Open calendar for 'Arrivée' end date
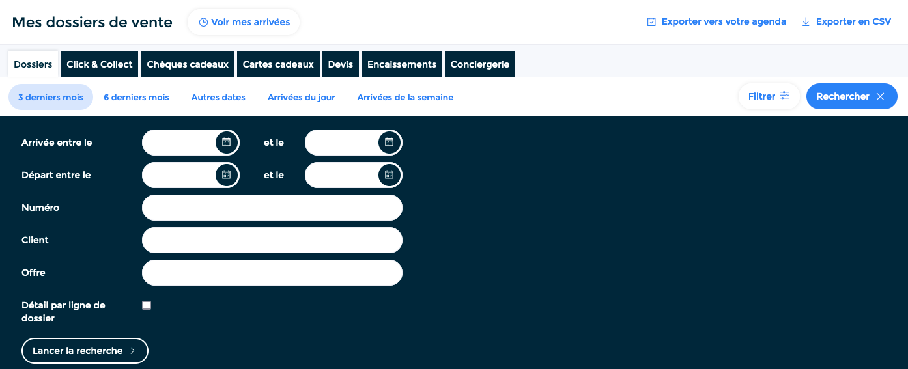Viewport: 908px width, 369px height. 389,142
